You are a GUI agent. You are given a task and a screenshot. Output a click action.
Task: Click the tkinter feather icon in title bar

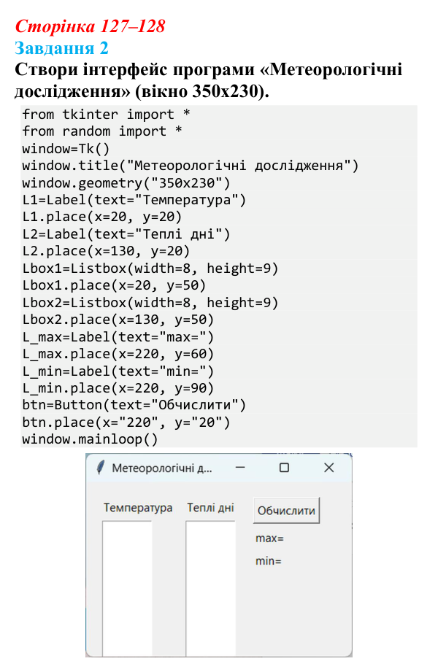click(x=101, y=468)
